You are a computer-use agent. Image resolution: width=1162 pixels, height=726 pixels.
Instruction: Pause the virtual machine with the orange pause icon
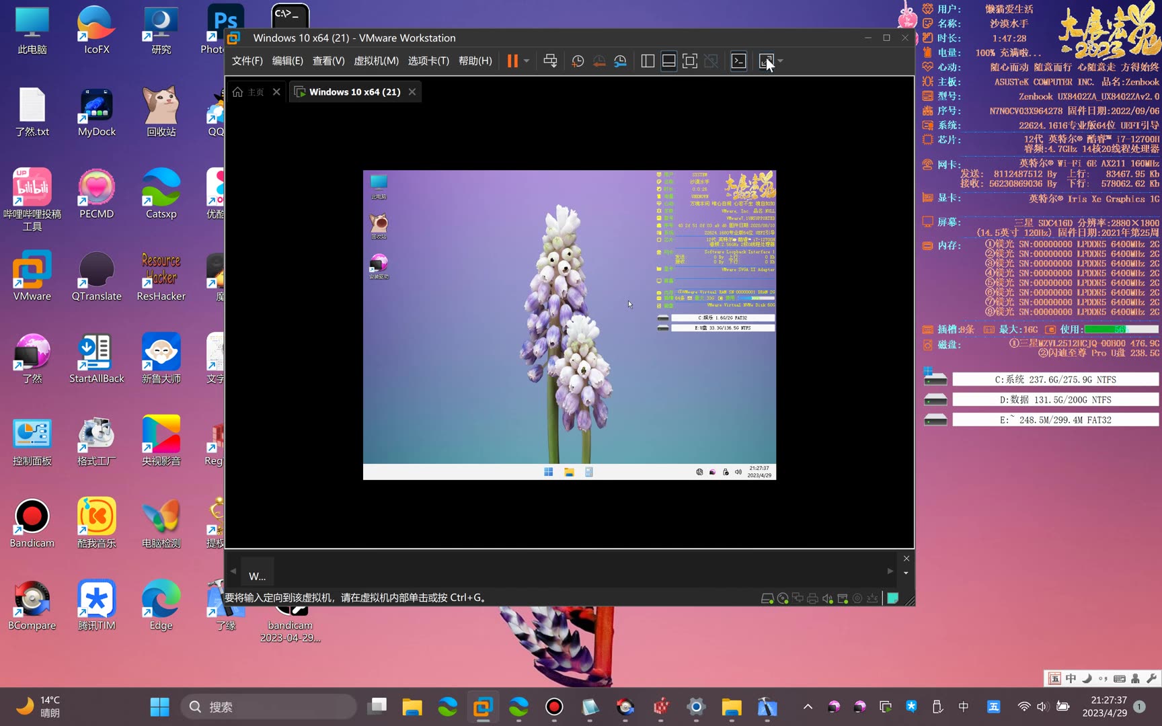(x=512, y=61)
